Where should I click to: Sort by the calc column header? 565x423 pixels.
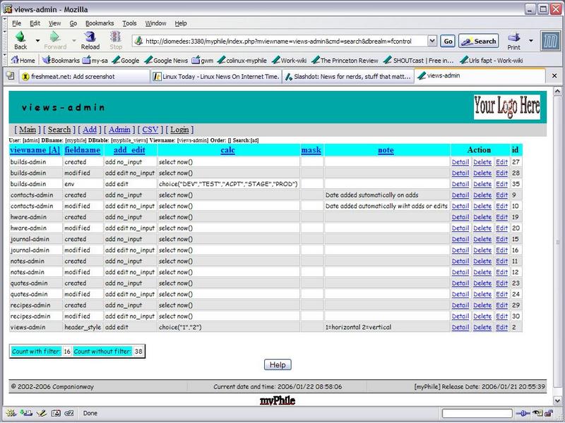[x=227, y=150]
